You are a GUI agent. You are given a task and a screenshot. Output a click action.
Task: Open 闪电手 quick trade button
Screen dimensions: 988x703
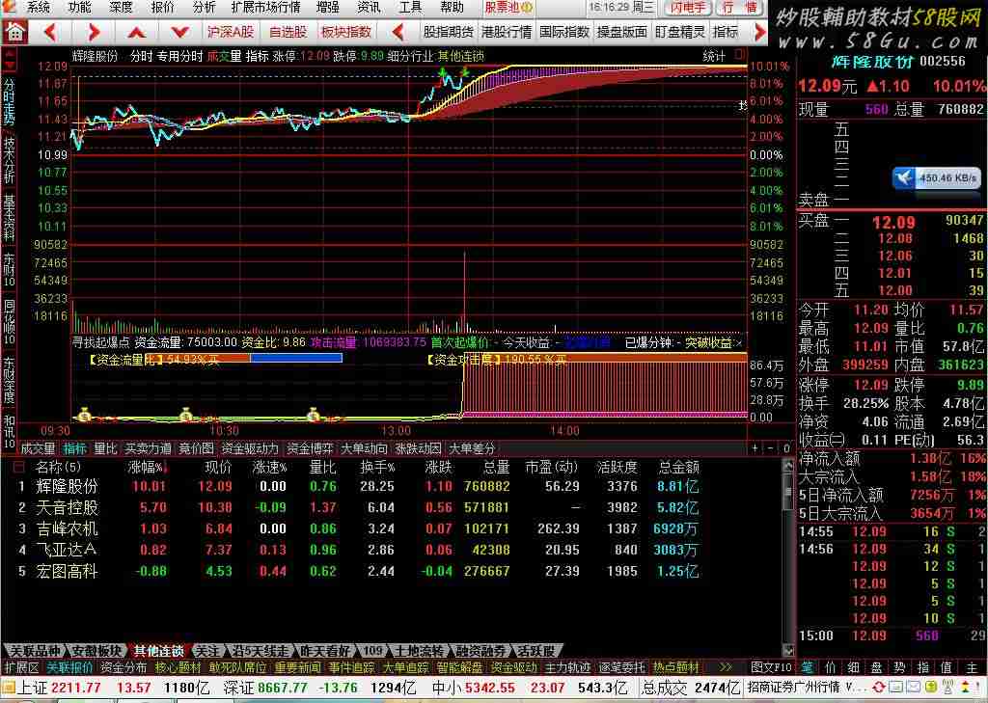point(688,8)
